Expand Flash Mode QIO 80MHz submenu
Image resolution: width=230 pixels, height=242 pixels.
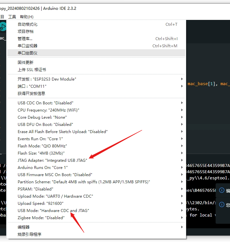tap(96, 146)
